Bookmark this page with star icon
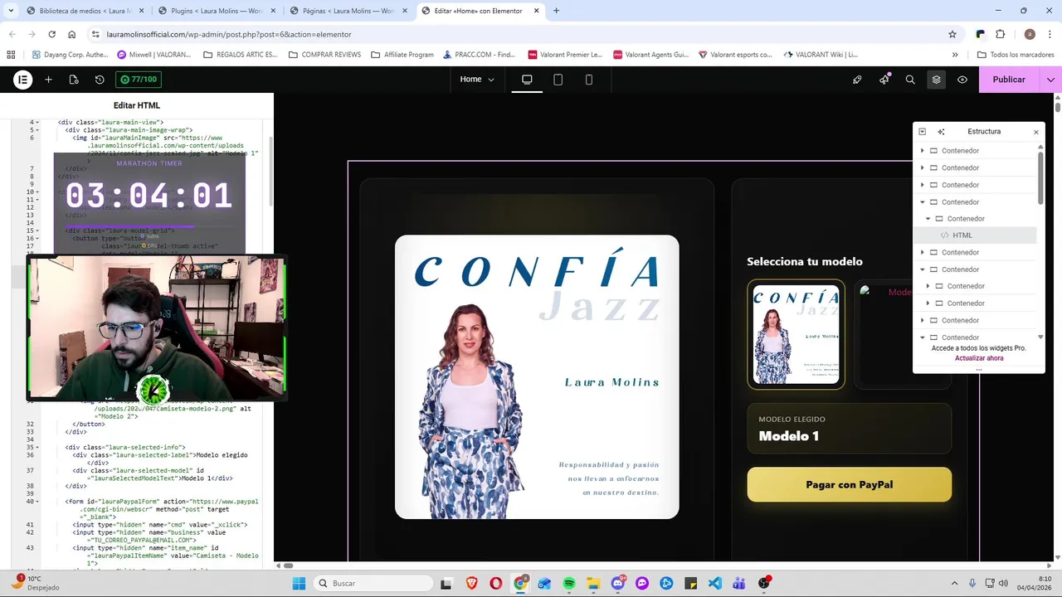Screen dimensions: 1062x597 point(952,34)
